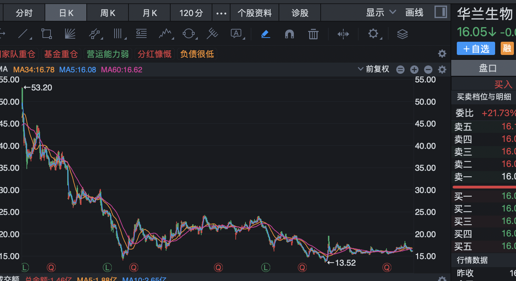
Task: Click the 画线 button
Action: tap(414, 13)
